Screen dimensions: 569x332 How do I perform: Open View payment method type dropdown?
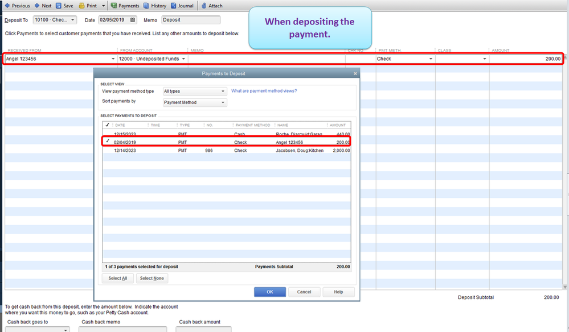click(x=195, y=91)
